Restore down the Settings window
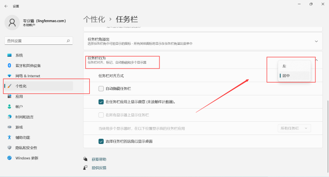 311,4
